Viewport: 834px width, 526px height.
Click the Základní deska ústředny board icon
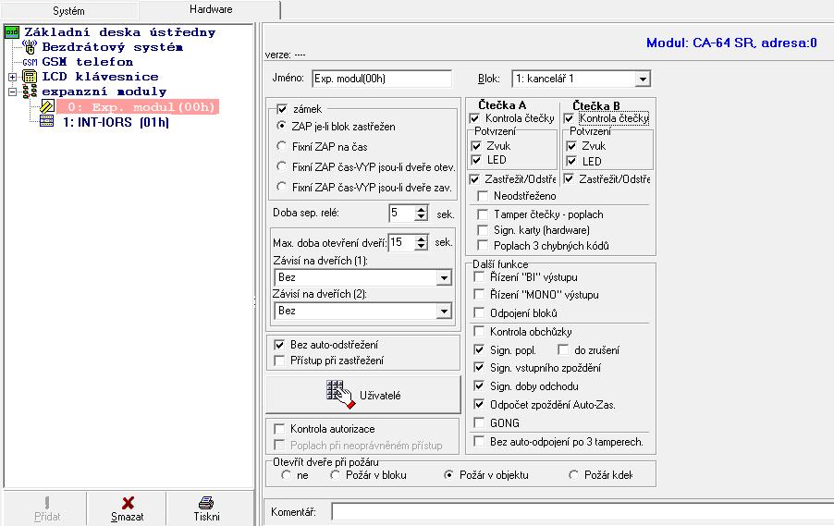12,32
